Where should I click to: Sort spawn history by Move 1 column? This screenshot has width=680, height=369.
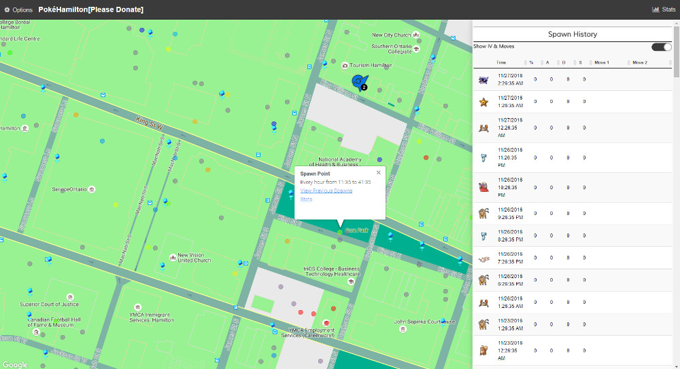pos(601,62)
